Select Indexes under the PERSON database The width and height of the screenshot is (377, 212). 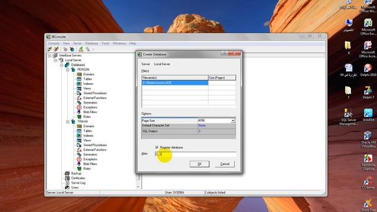point(88,84)
